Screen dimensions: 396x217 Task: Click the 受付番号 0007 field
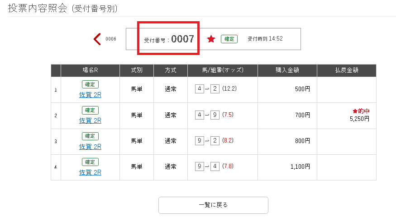[x=169, y=39]
